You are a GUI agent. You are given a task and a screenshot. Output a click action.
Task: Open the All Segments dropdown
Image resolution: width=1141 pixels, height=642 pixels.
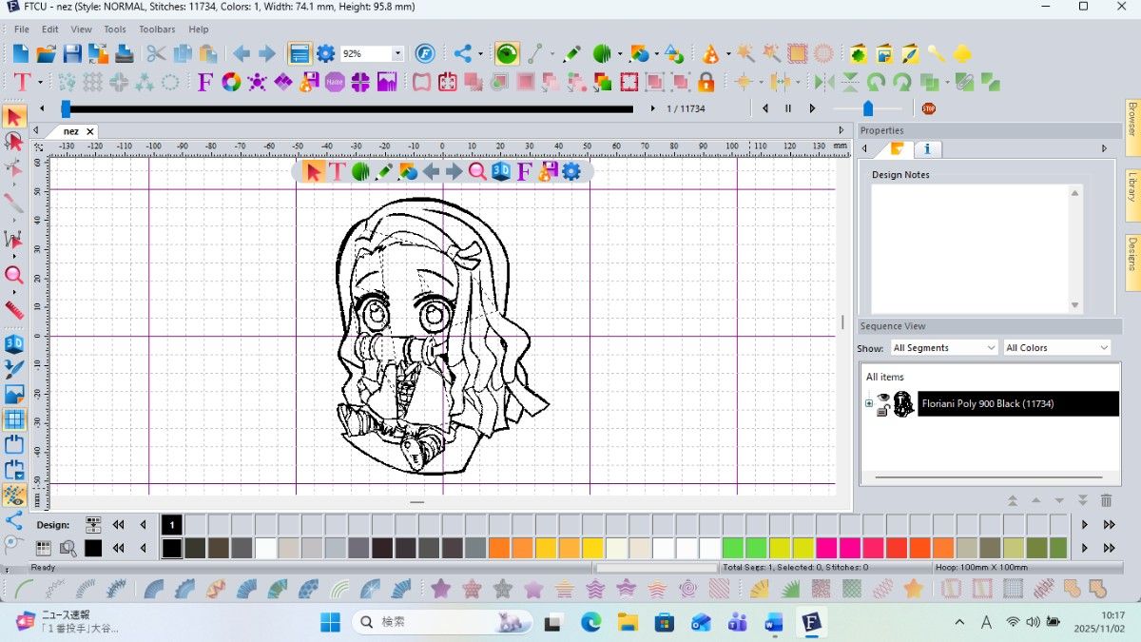pos(944,348)
